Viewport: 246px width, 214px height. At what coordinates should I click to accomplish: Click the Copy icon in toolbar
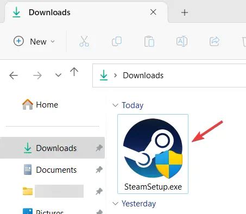point(117,41)
